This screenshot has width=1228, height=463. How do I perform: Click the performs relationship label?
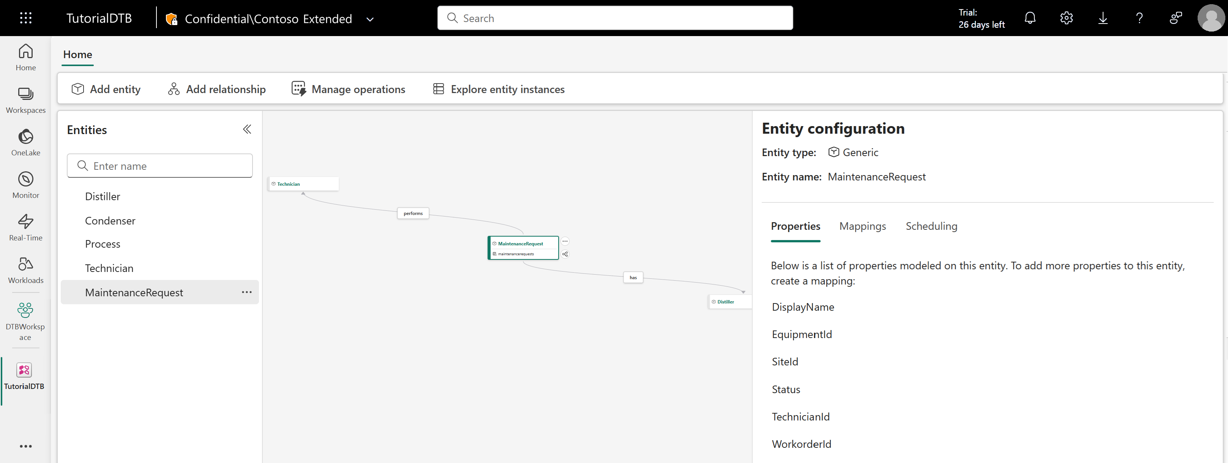click(x=413, y=213)
